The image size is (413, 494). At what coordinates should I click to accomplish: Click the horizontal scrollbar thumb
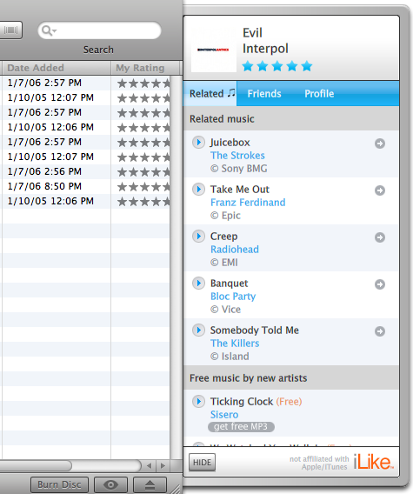36,465
